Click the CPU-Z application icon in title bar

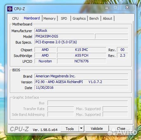(x=10, y=9)
